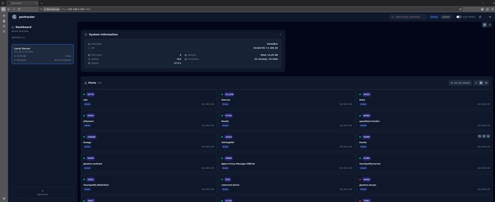Go back using browser back arrow
The width and height of the screenshot is (495, 202).
[x=9, y=9]
